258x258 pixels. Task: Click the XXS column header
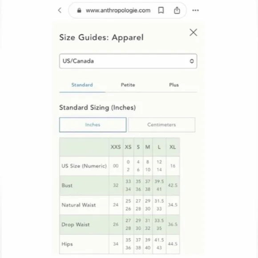[x=116, y=147]
